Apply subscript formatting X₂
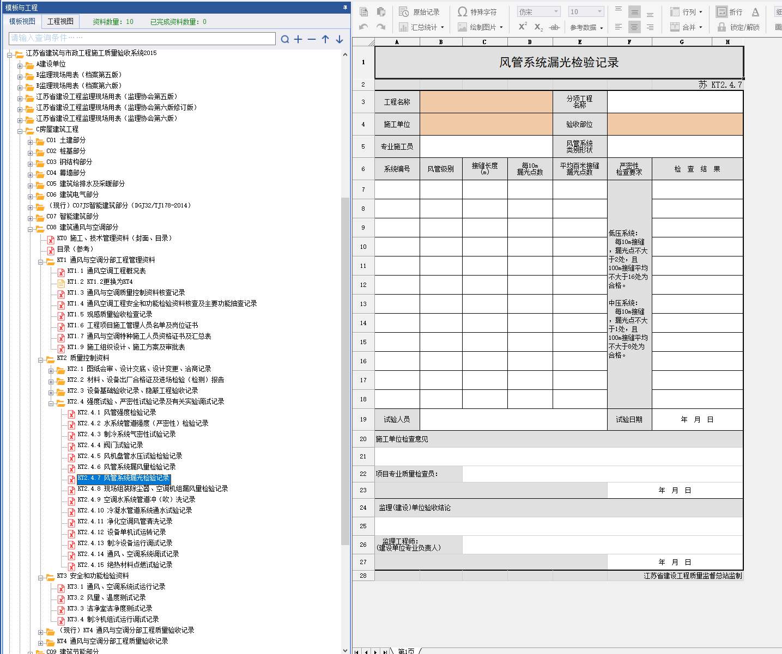The width and height of the screenshot is (782, 654). (538, 27)
